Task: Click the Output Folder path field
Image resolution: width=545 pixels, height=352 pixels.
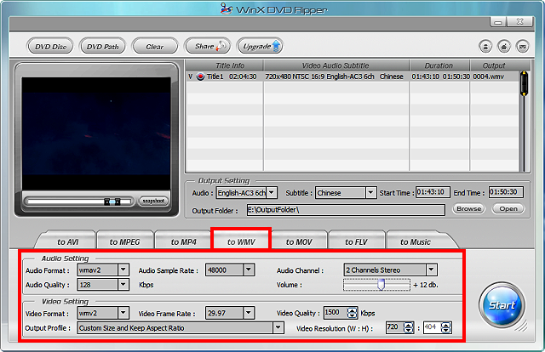Action: 346,210
